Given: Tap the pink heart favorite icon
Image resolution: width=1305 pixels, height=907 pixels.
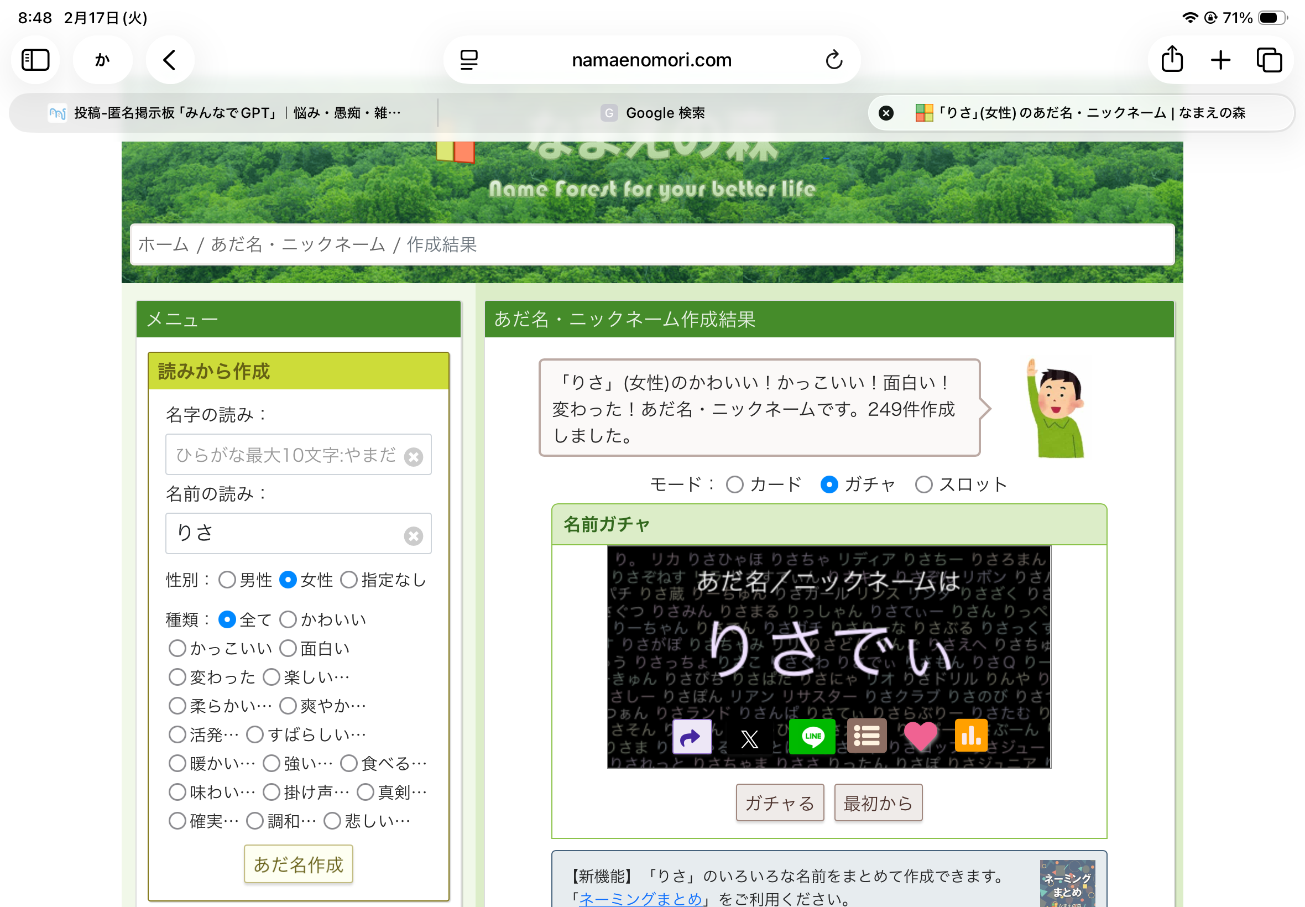Looking at the screenshot, I should [920, 736].
